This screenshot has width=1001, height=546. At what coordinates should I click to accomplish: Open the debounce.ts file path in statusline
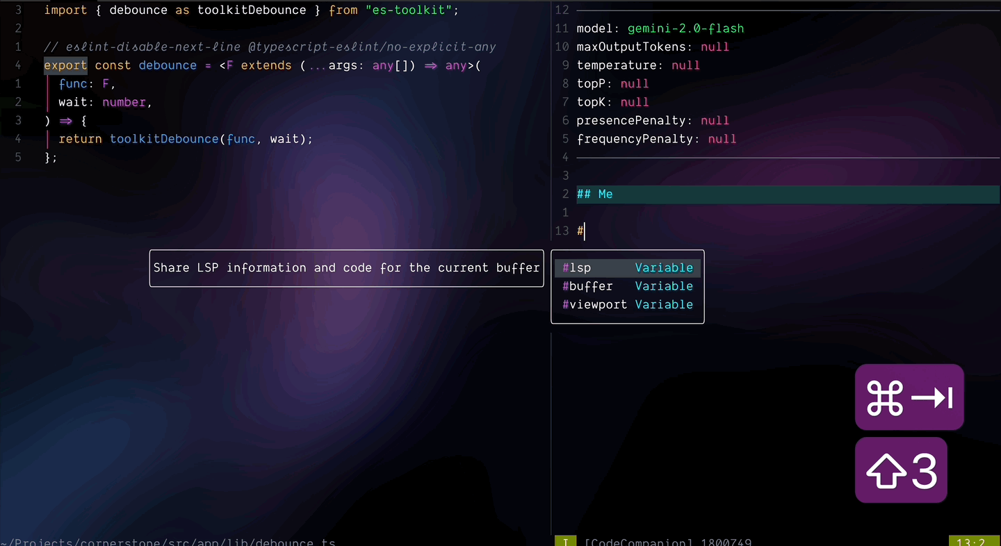point(167,542)
